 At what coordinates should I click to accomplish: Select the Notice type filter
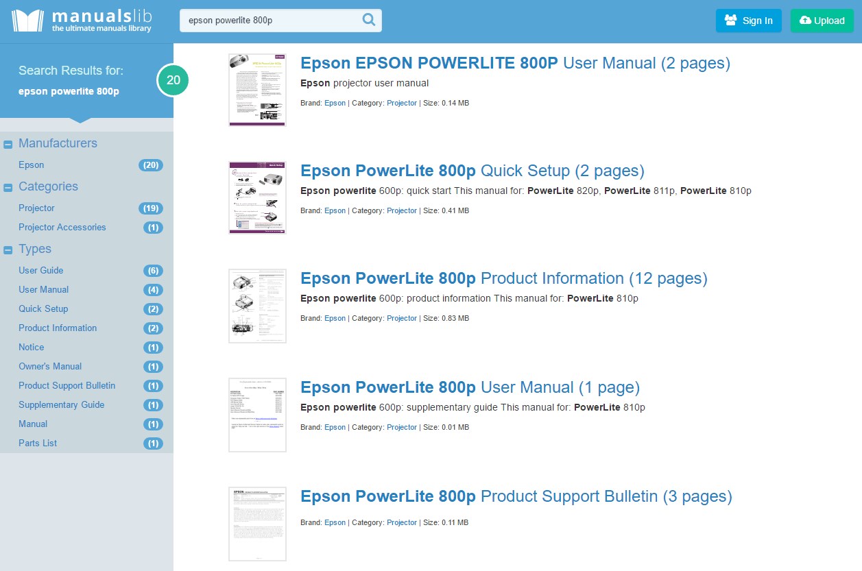[x=32, y=348]
